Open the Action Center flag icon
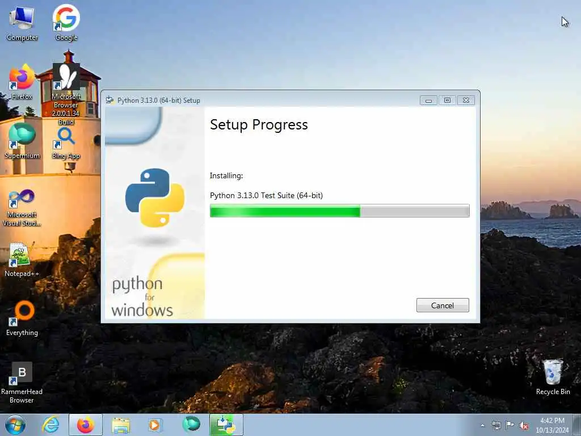 (510, 425)
